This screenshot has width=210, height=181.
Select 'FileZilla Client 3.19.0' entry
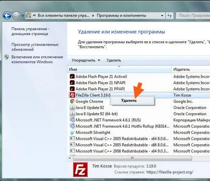point(93,95)
